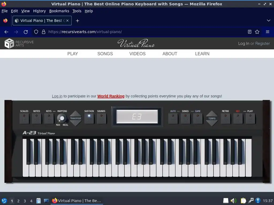Start recording with the REC button

click(x=238, y=119)
